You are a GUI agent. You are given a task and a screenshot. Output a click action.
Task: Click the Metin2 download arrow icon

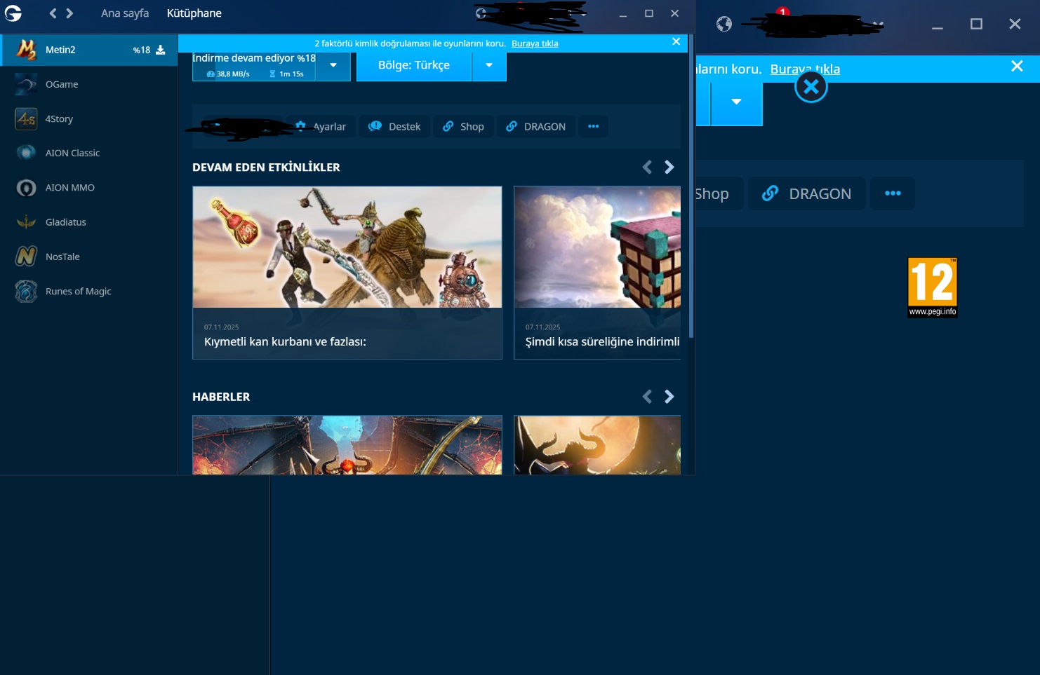pyautogui.click(x=160, y=50)
